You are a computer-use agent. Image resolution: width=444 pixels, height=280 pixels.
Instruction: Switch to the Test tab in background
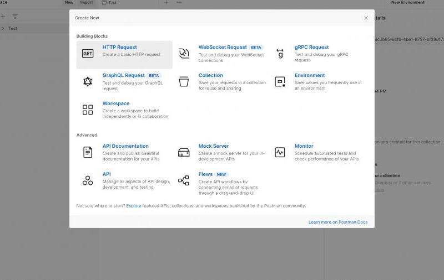[x=109, y=3]
